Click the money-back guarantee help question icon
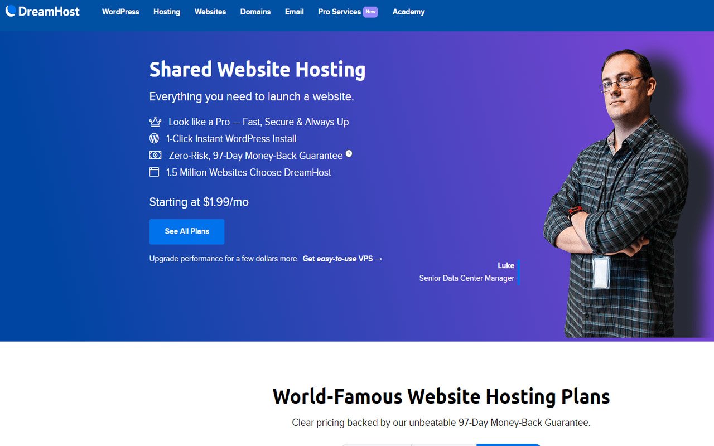714x446 pixels. click(x=349, y=153)
